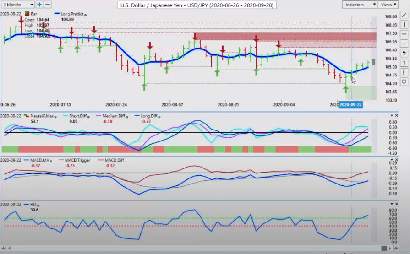The height and width of the screenshot is (254, 410).
Task: Click the bottom-left plus icon
Action: (3, 248)
